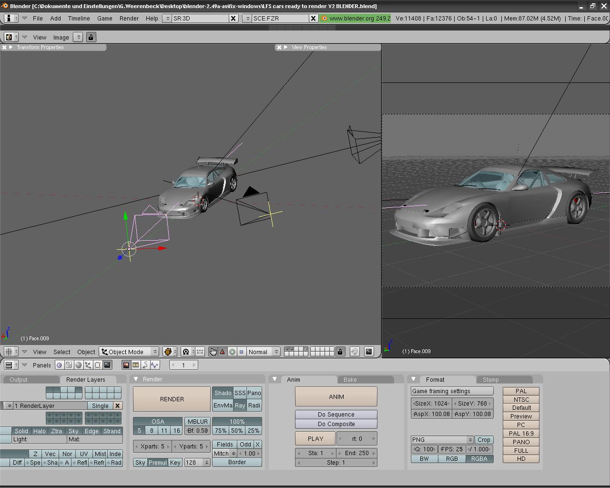Enable the rotate manipulator circle icon

tap(232, 352)
